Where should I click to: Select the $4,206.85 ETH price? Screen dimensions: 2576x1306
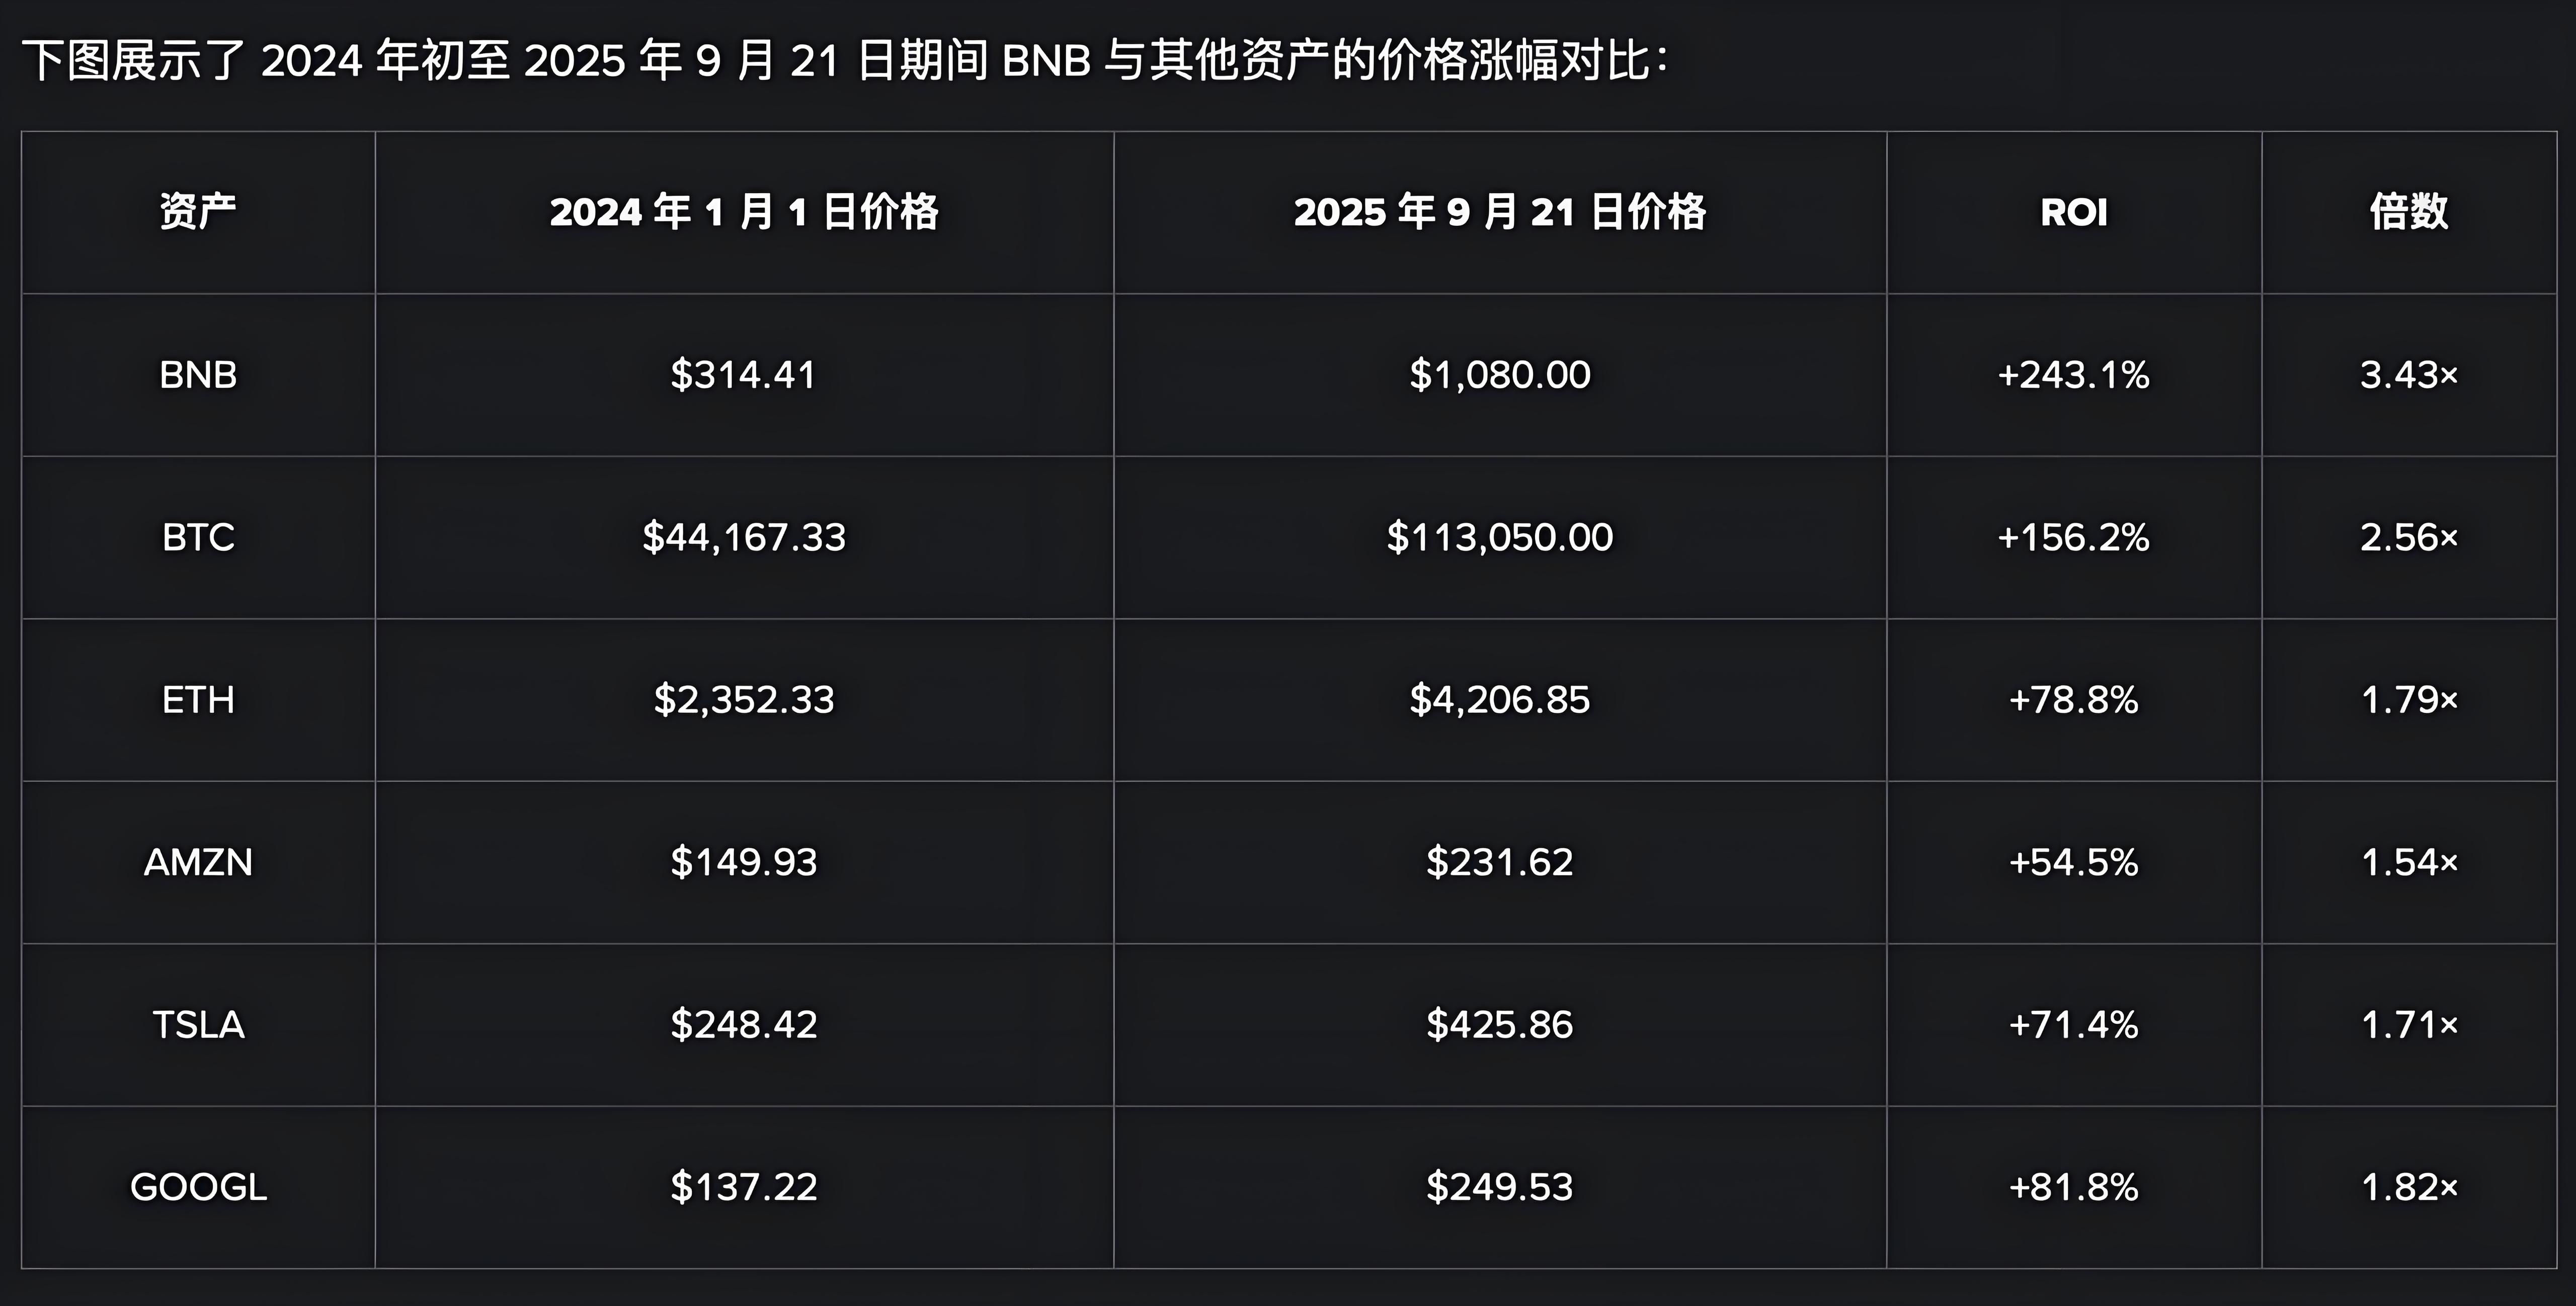pyautogui.click(x=1499, y=699)
